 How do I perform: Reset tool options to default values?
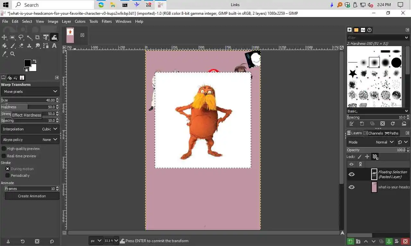[x=52, y=241]
